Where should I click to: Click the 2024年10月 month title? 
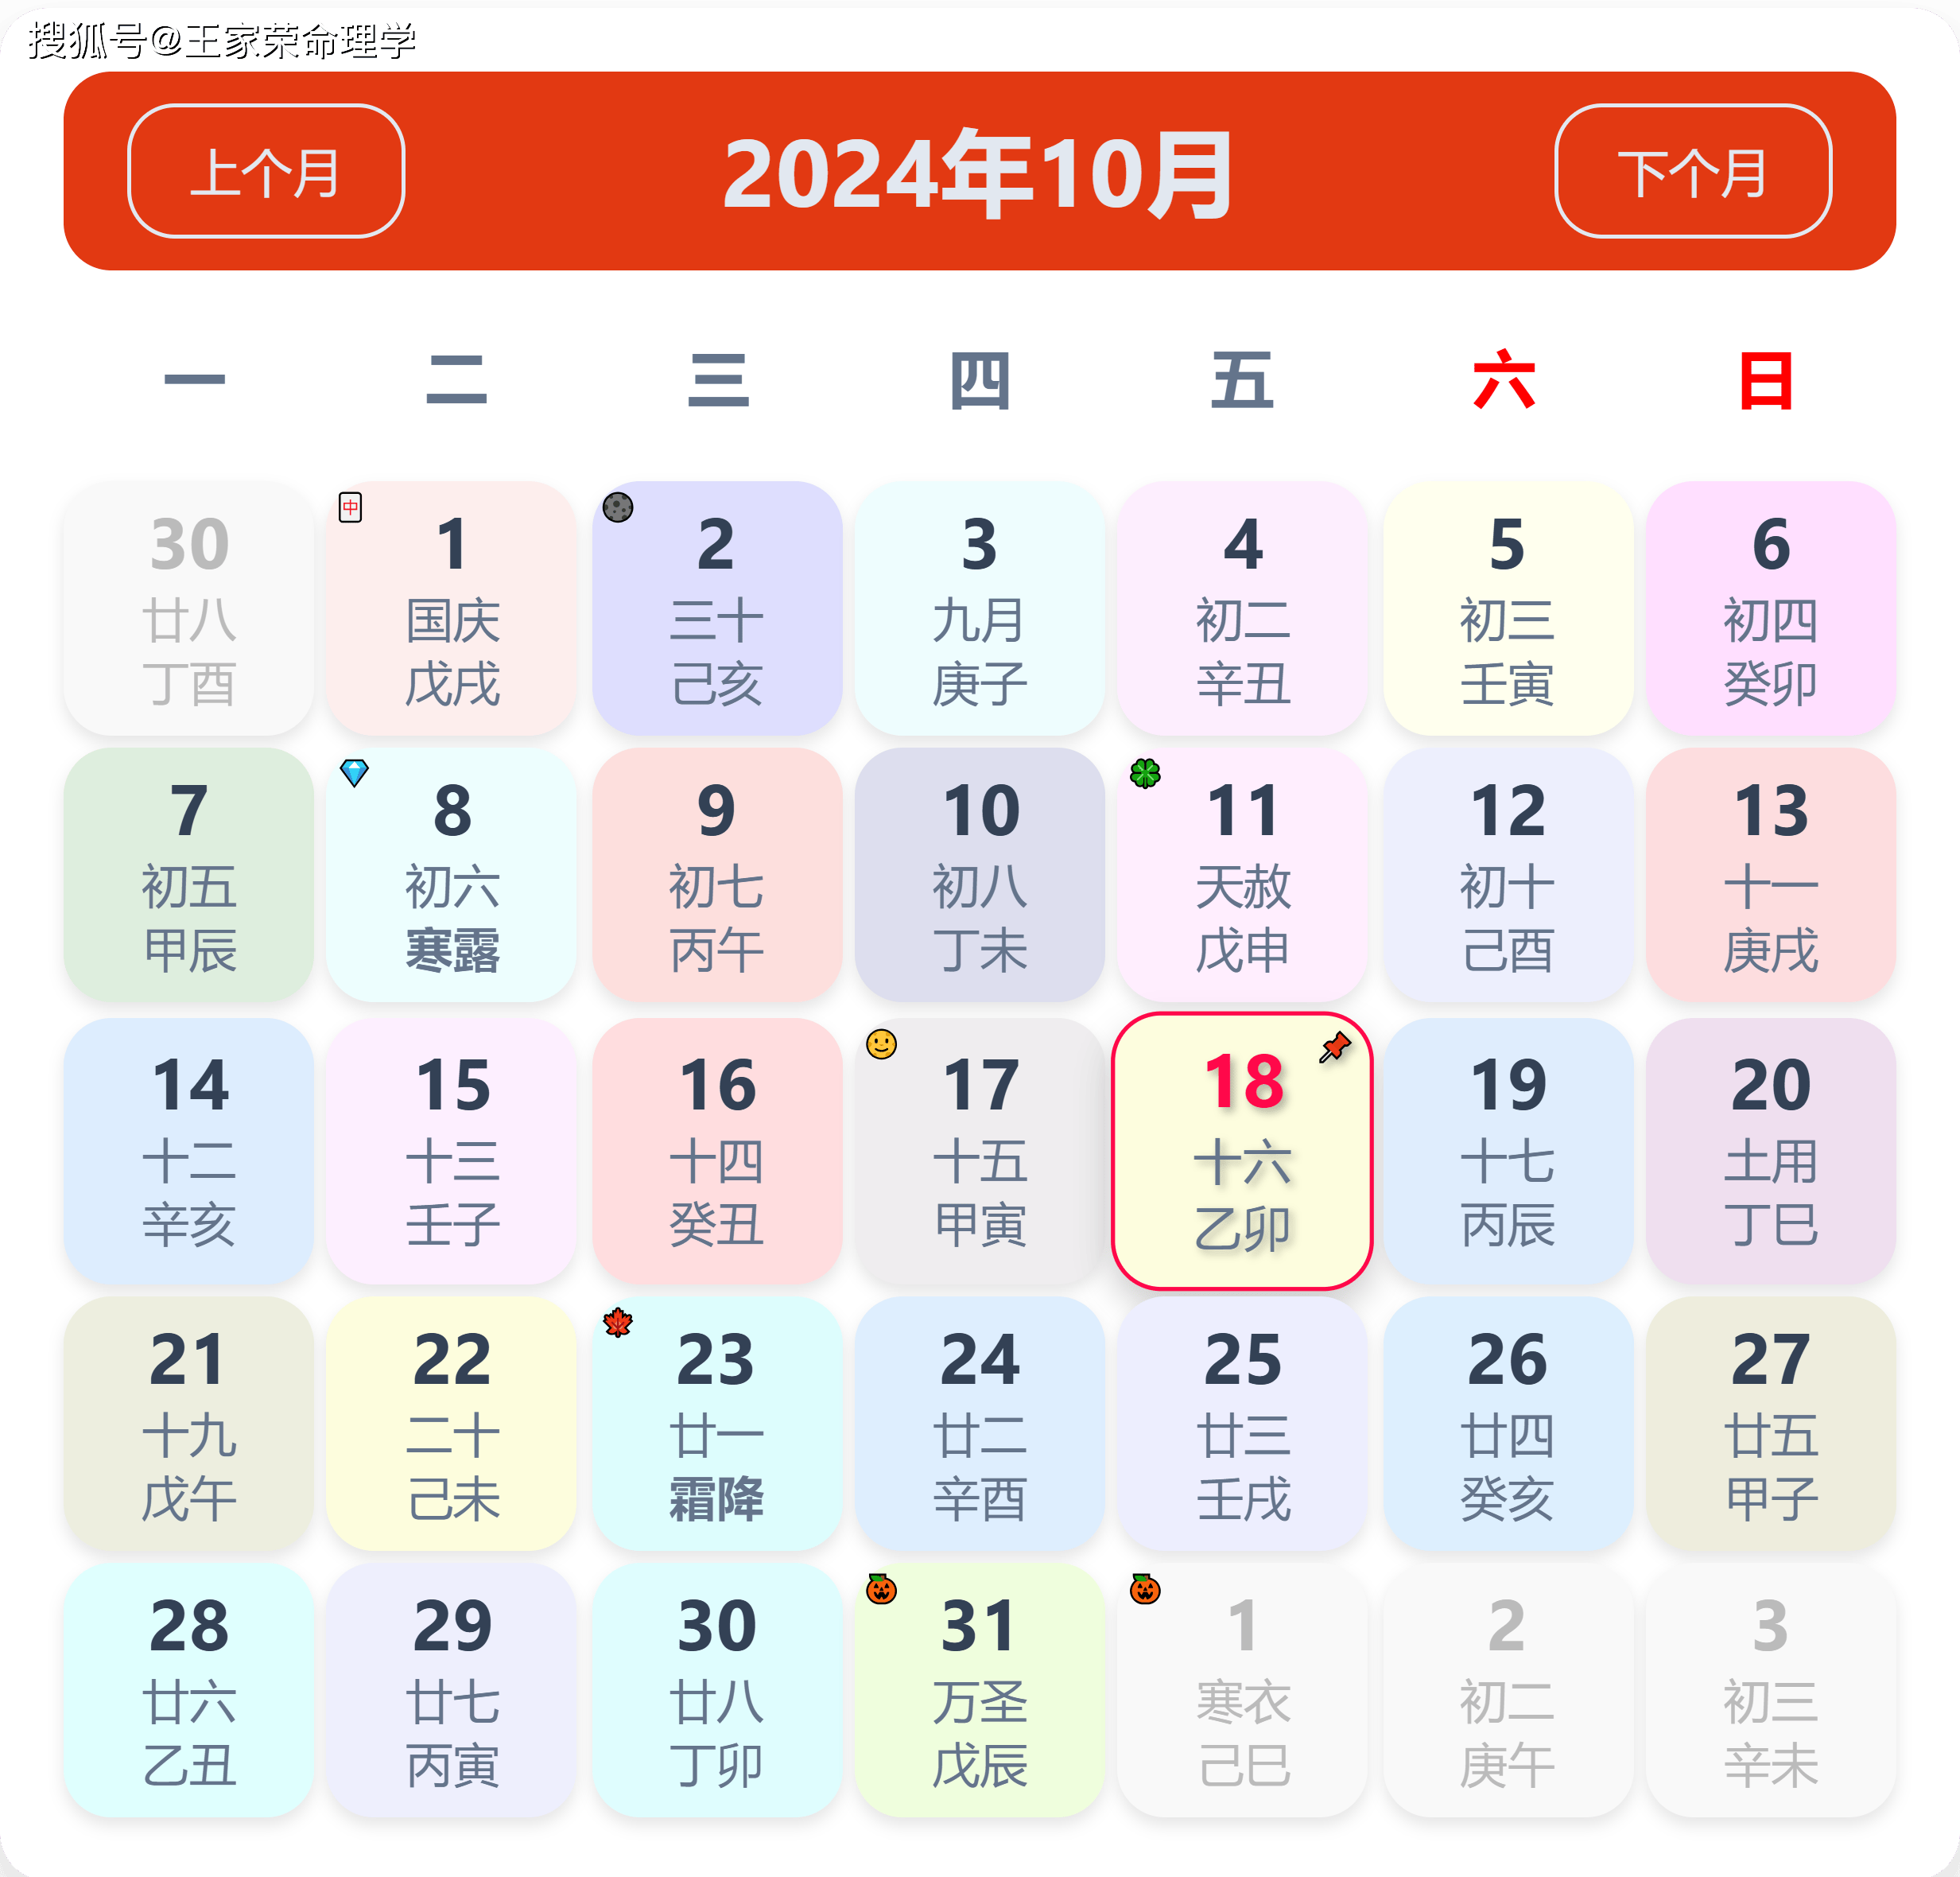coord(979,174)
